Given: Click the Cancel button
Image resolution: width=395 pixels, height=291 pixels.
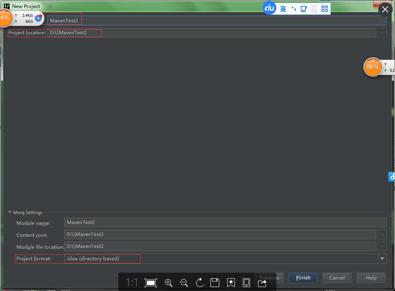Looking at the screenshot, I should [x=337, y=278].
